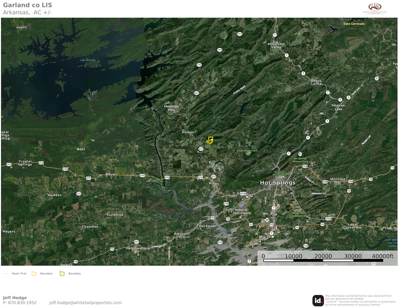Viewport: 399px width, 308px height.
Task: Click the Mountain Pine town label
Action: click(172, 108)
